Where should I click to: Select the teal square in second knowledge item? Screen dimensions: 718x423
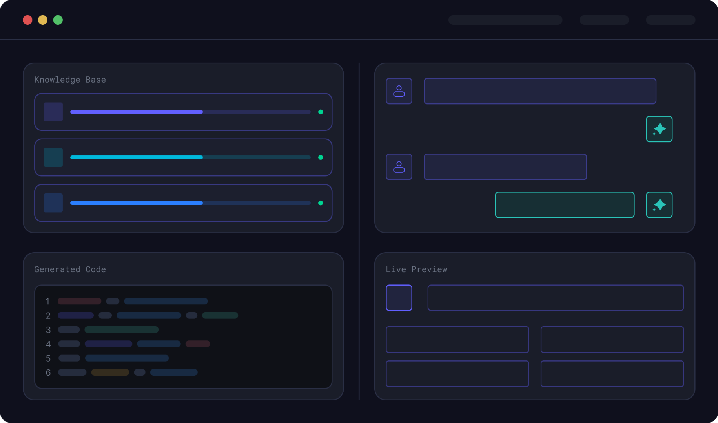click(53, 157)
